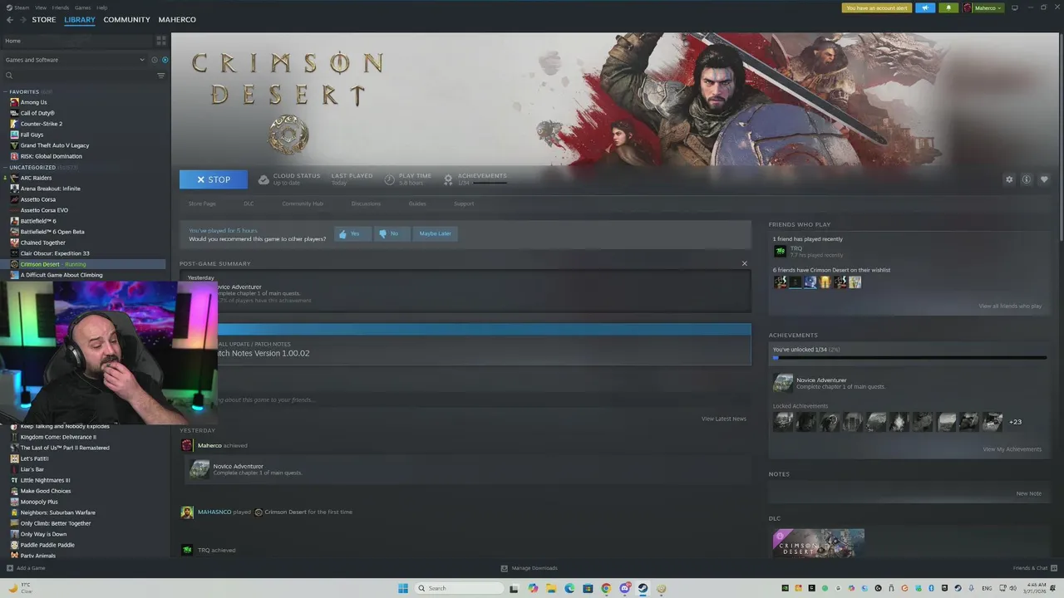Show game info icon
Screen dimensions: 1064x598
tap(1027, 179)
